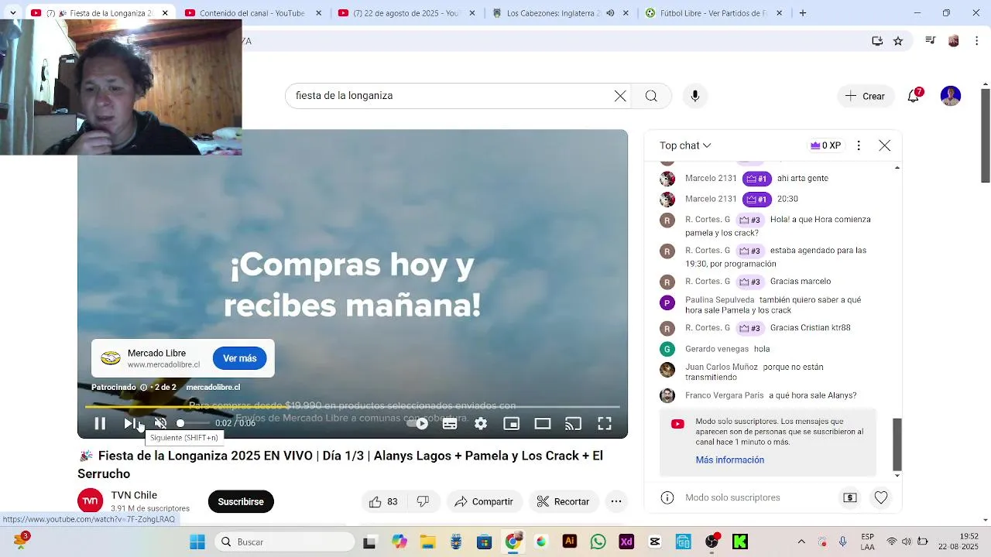
Task: Open WhatsApp from the taskbar
Action: 598,542
